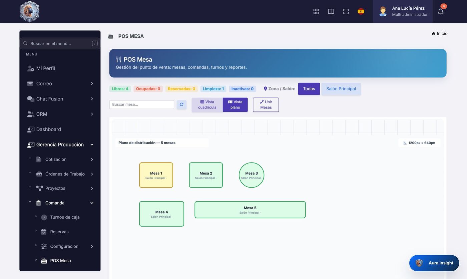Click the Correo envelope icon

[x=30, y=84]
